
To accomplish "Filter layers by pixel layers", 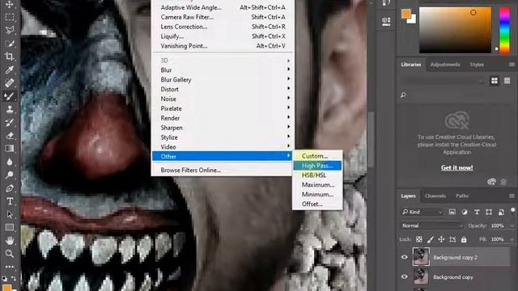I will coord(452,212).
